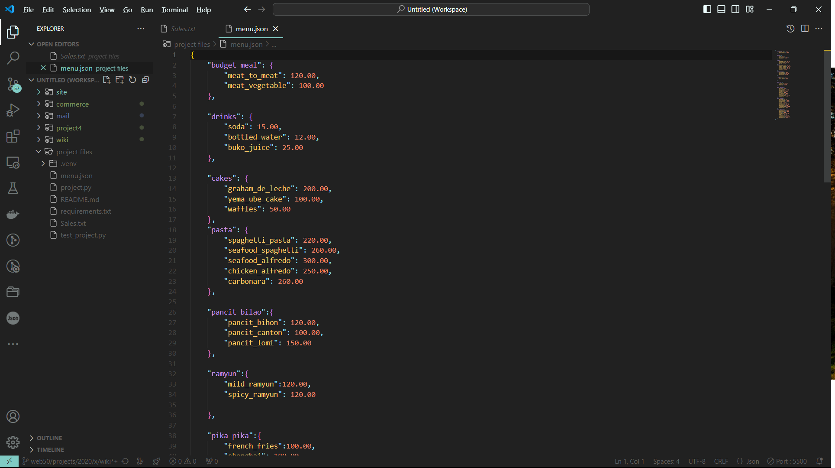The height and width of the screenshot is (468, 835).
Task: Click New Folder icon in workspace header
Action: click(x=120, y=80)
